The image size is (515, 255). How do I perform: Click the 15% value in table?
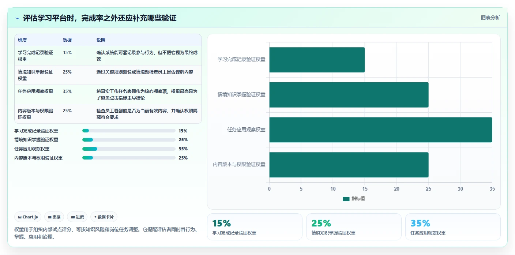(67, 53)
